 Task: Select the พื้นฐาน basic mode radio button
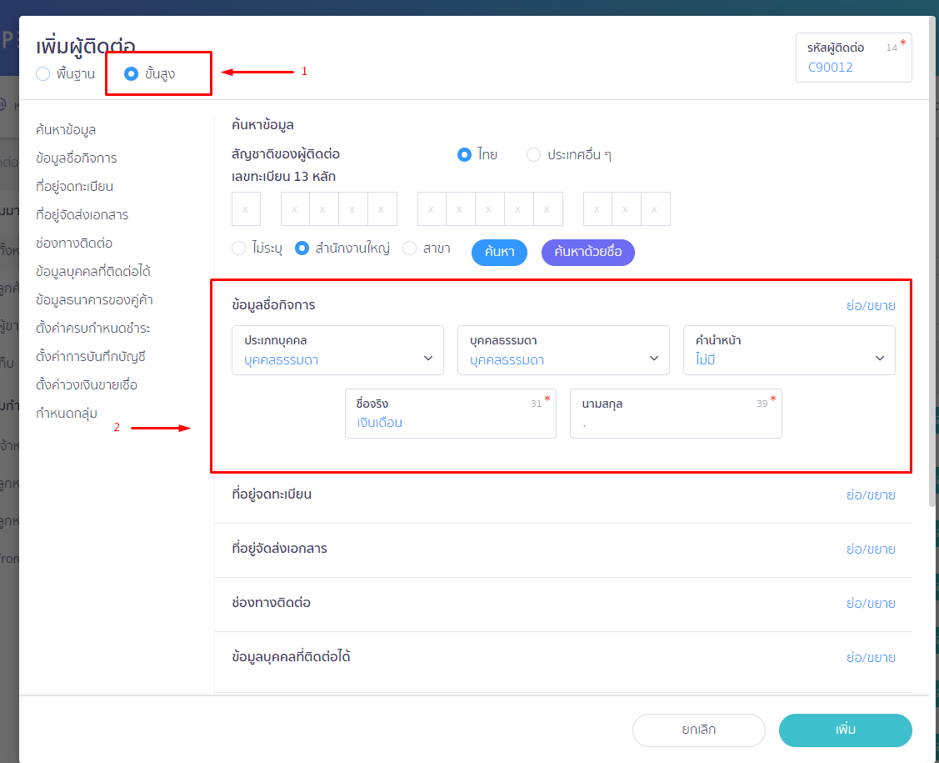[43, 74]
